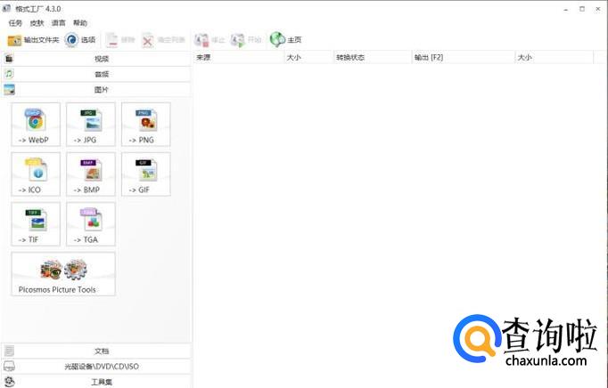The width and height of the screenshot is (608, 388).
Task: Open the 主页 homepage globe button
Action: point(286,39)
